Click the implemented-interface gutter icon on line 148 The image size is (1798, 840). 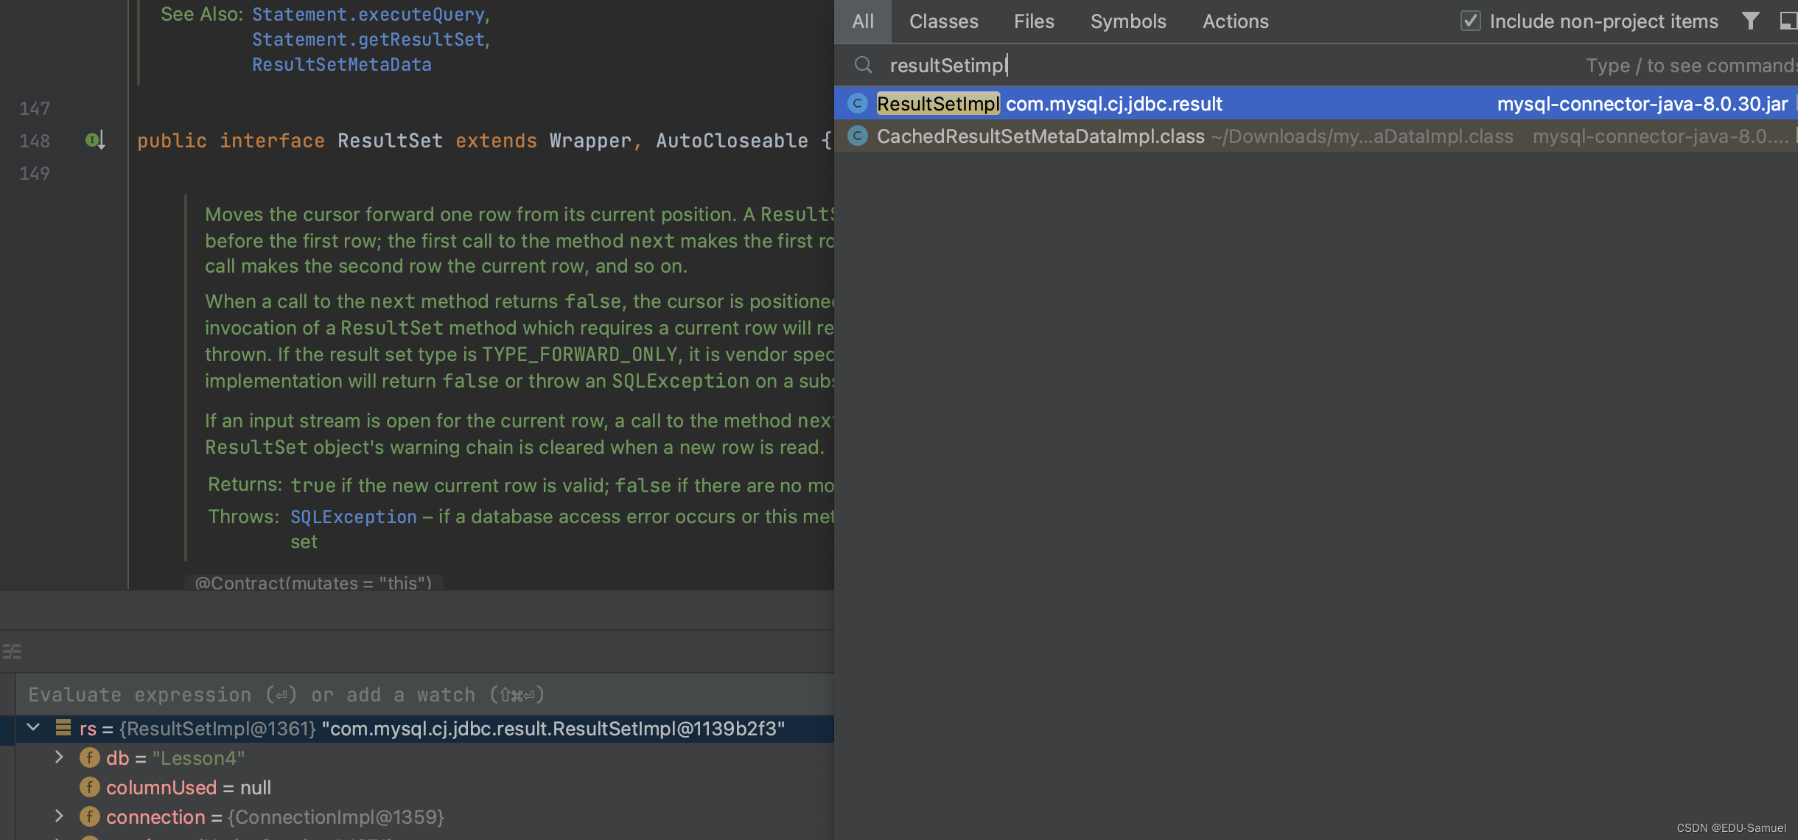coord(95,140)
